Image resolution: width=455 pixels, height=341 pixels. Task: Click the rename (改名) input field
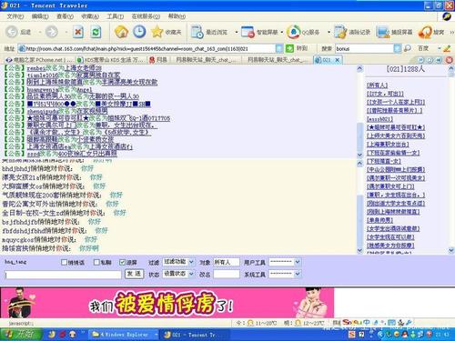[227, 274]
